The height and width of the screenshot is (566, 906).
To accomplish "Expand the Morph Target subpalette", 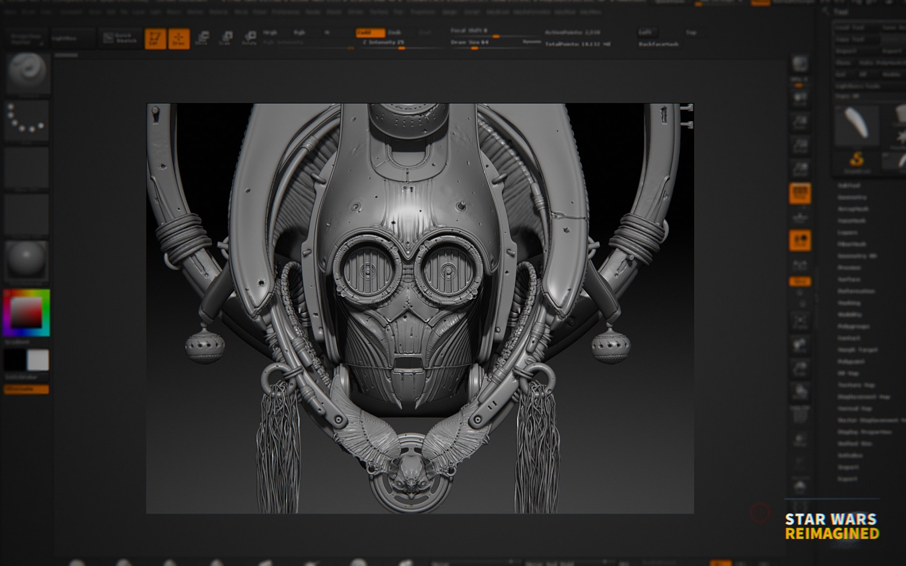I will click(857, 350).
